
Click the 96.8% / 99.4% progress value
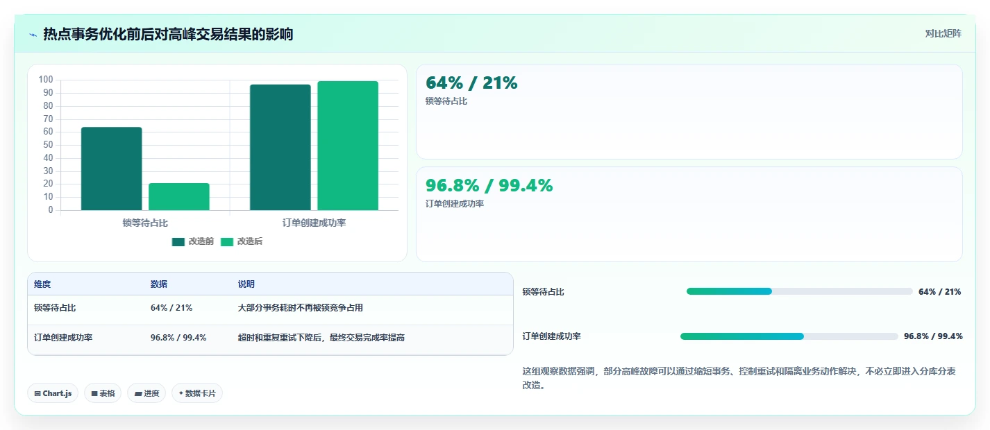click(x=933, y=336)
